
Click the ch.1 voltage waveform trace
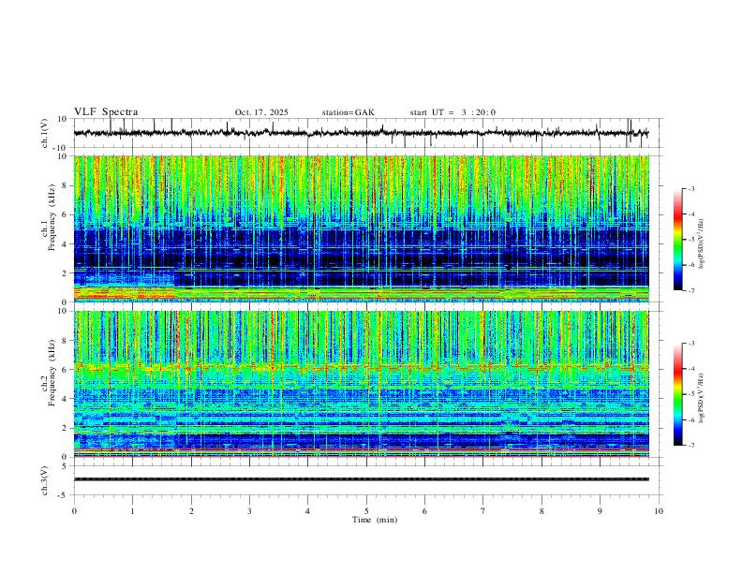[x=361, y=133]
